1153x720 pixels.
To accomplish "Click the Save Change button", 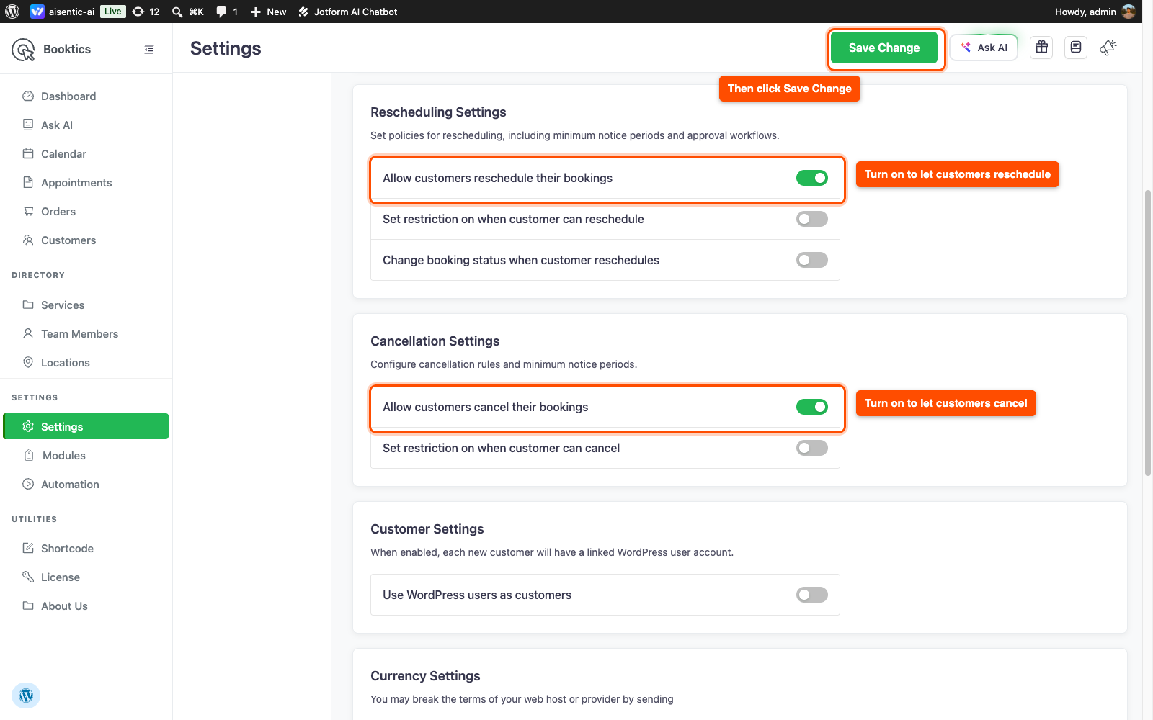I will [x=884, y=48].
